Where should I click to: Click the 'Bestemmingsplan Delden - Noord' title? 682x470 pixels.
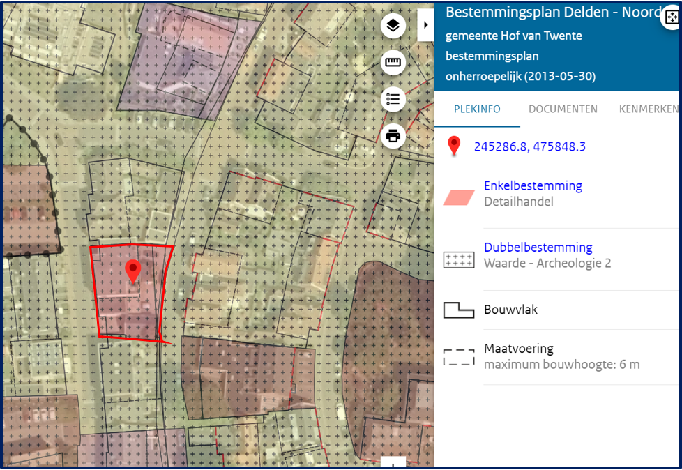(x=554, y=12)
